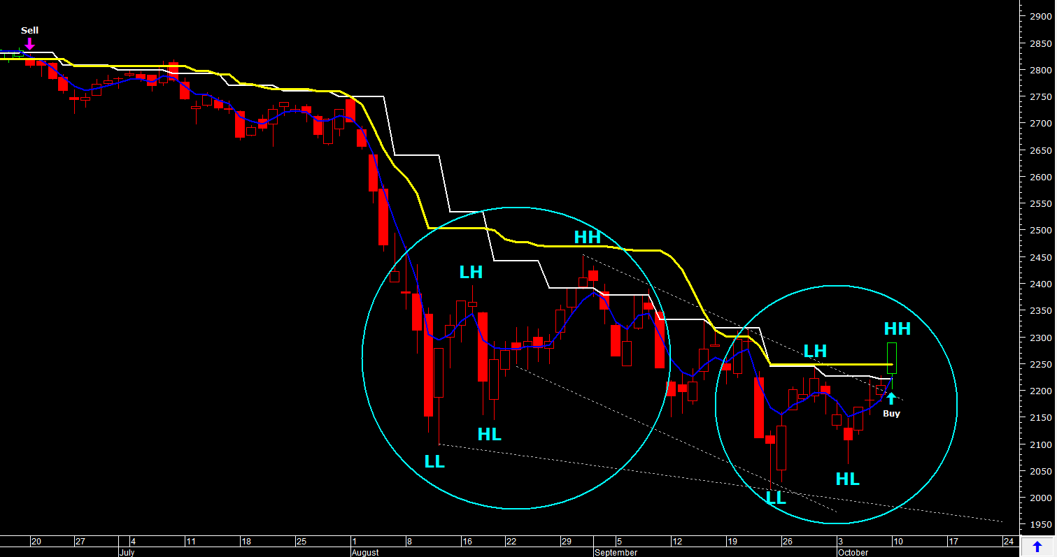
Task: Pick date tick 18 on the time axis
Action: [246, 541]
